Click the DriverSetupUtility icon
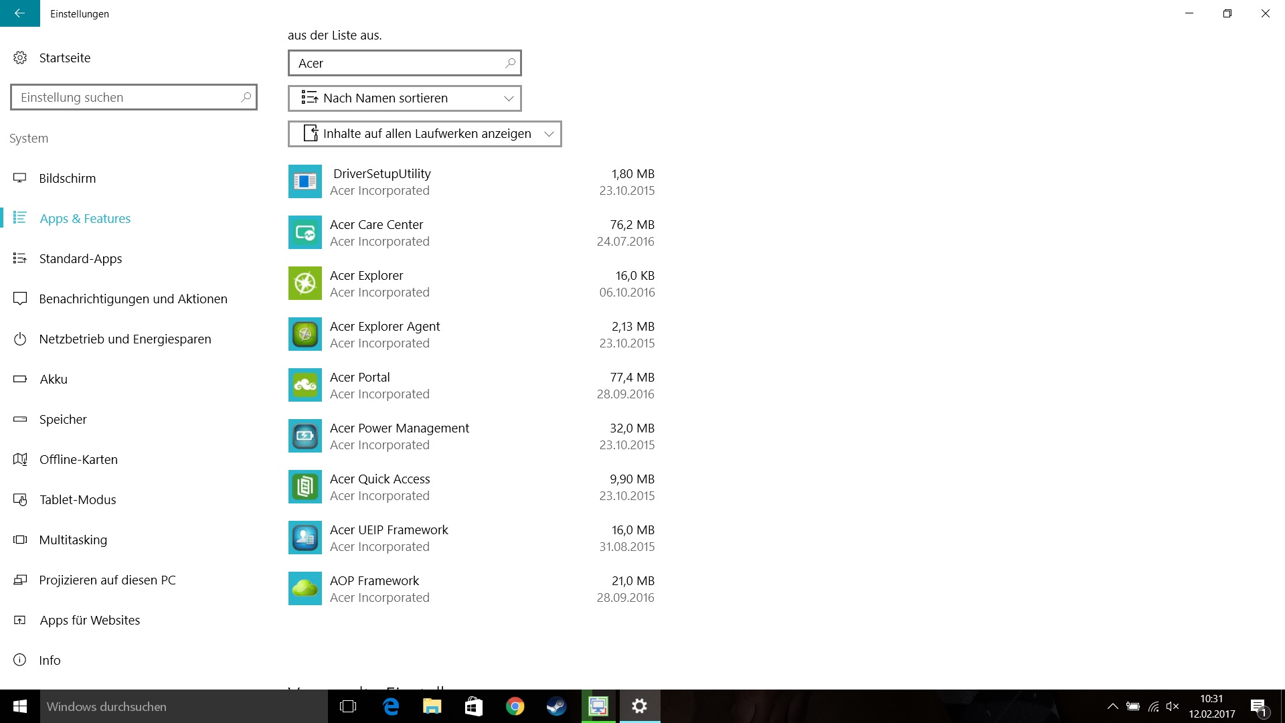This screenshot has width=1285, height=723. 305,181
